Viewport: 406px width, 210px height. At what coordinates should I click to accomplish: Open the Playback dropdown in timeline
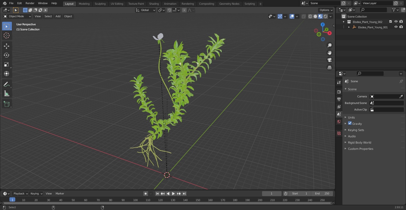point(21,194)
